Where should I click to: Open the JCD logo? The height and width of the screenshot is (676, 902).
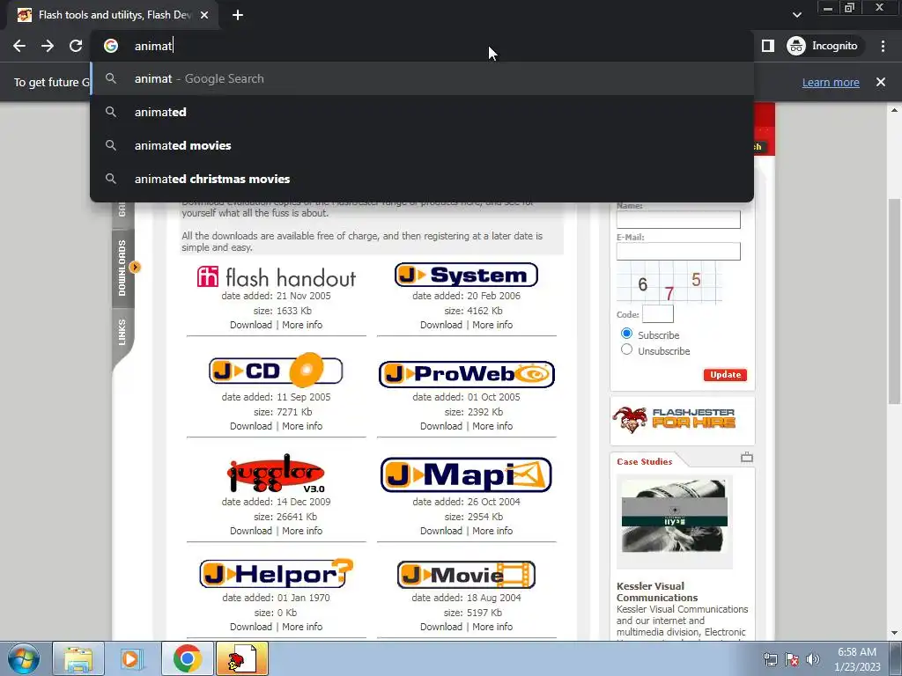coord(276,371)
